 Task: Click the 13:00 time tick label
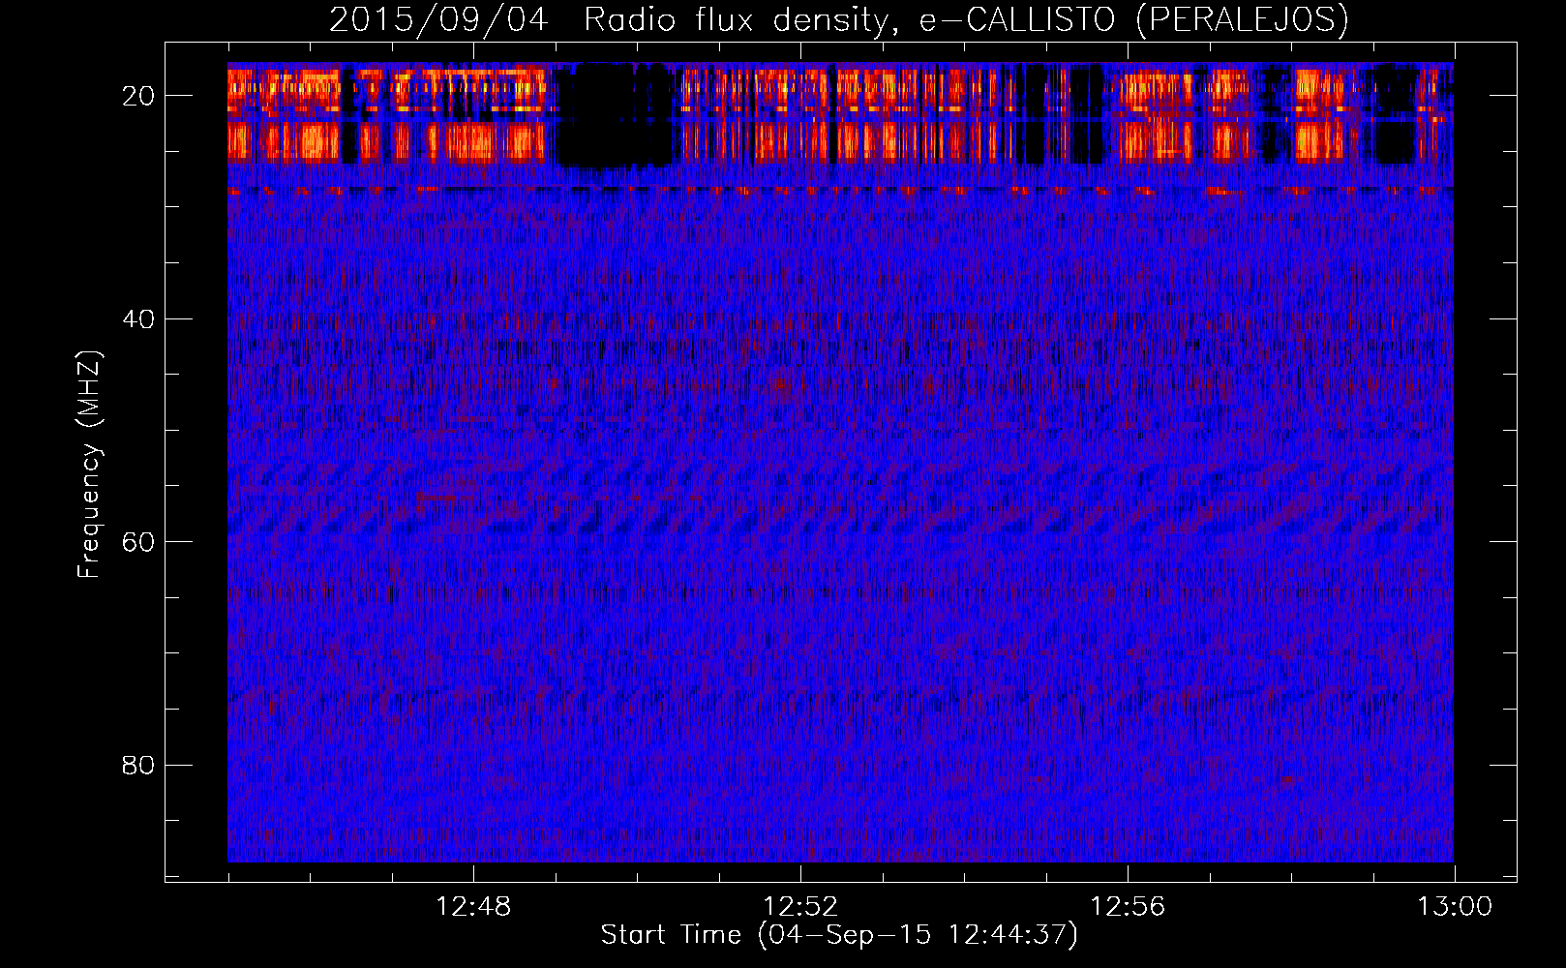click(x=1455, y=907)
